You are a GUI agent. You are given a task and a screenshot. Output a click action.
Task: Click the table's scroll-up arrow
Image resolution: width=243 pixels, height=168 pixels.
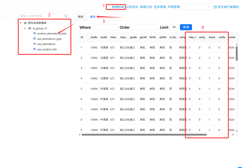point(237,44)
